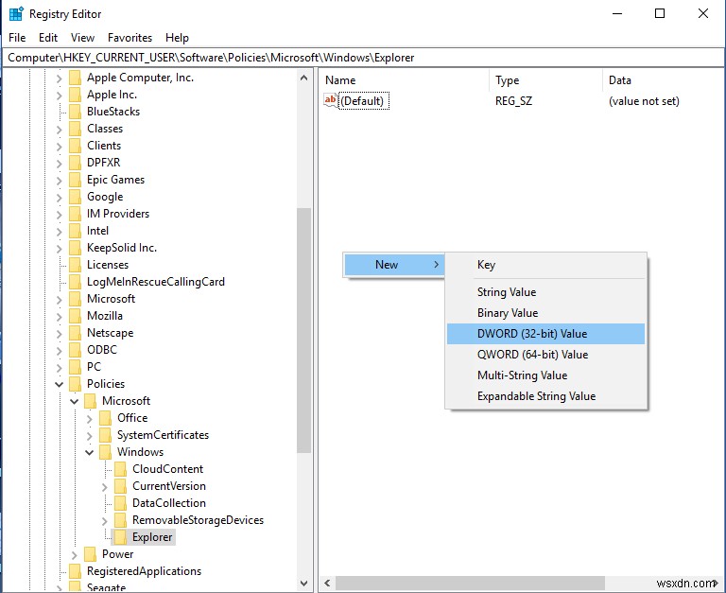This screenshot has width=726, height=593.
Task: Click the Epic Games folder icon
Action: point(75,180)
